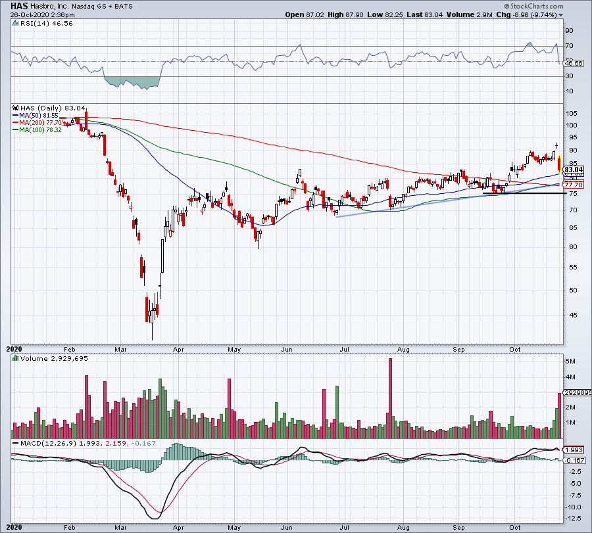Viewport: 592px width, 533px height.
Task: Click the volume bars icon beside Volume label
Action: pos(16,358)
